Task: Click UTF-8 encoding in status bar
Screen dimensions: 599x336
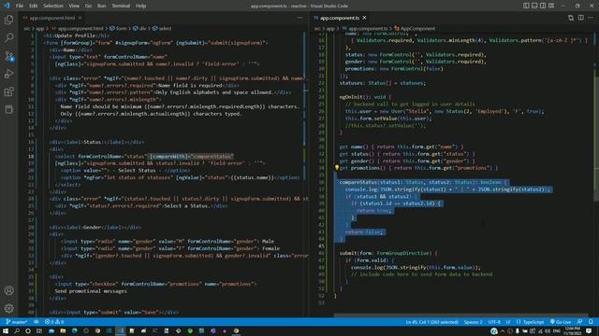Action: click(x=494, y=322)
